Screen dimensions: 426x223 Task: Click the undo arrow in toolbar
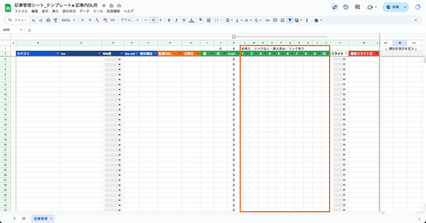pos(33,20)
